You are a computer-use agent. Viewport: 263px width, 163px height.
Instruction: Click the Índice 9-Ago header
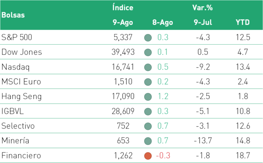click(x=123, y=15)
